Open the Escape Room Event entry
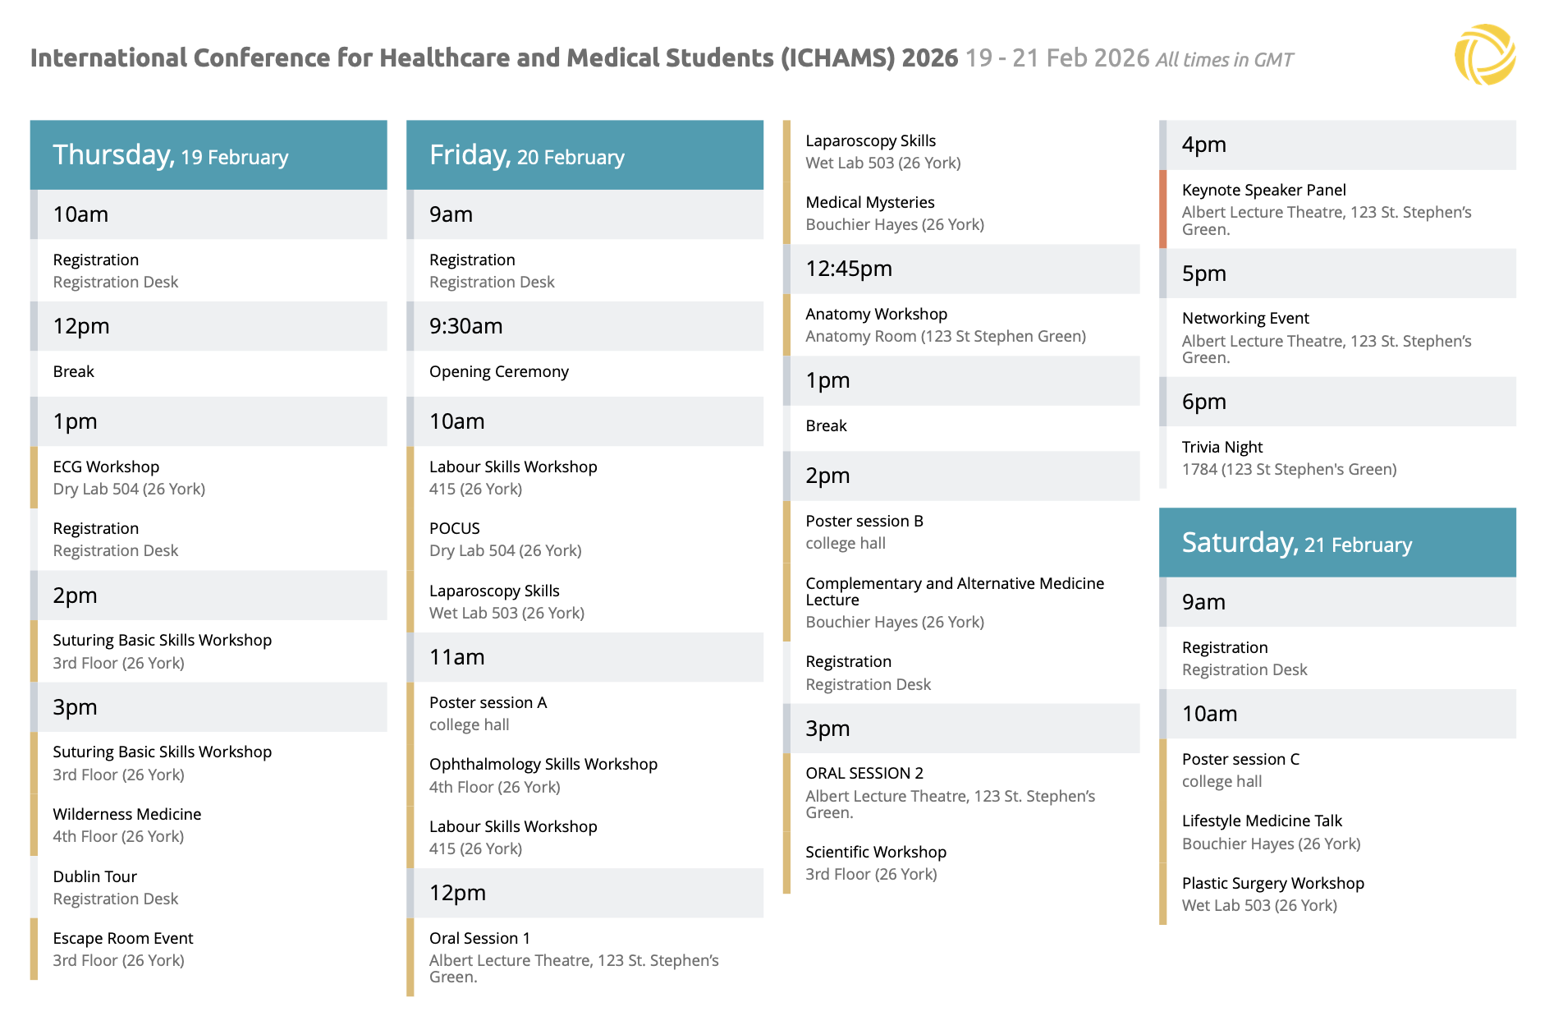The width and height of the screenshot is (1563, 1030). tap(209, 949)
